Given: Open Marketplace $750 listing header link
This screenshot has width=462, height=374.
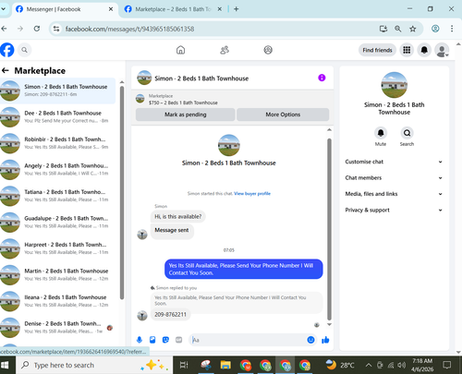Looking at the screenshot, I should 232,99.
